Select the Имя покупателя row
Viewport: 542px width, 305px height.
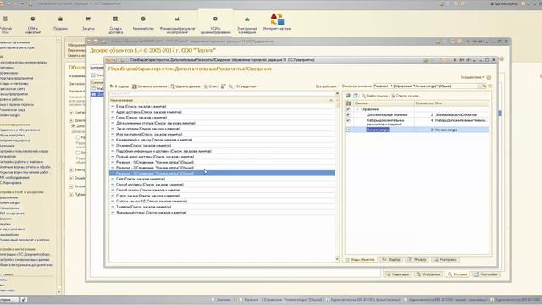(222, 134)
